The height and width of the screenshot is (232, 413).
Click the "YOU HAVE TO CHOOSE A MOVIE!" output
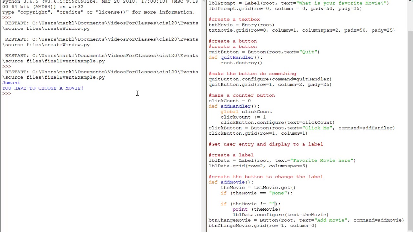43,88
